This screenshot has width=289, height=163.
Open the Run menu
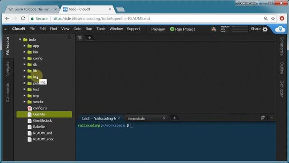point(89,29)
